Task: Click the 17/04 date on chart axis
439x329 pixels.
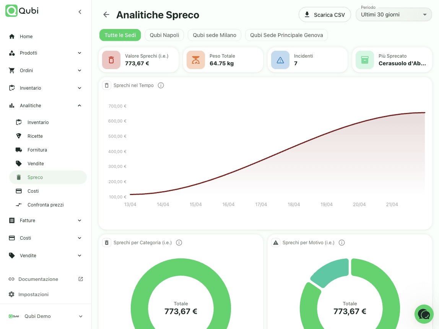Action: (261, 205)
